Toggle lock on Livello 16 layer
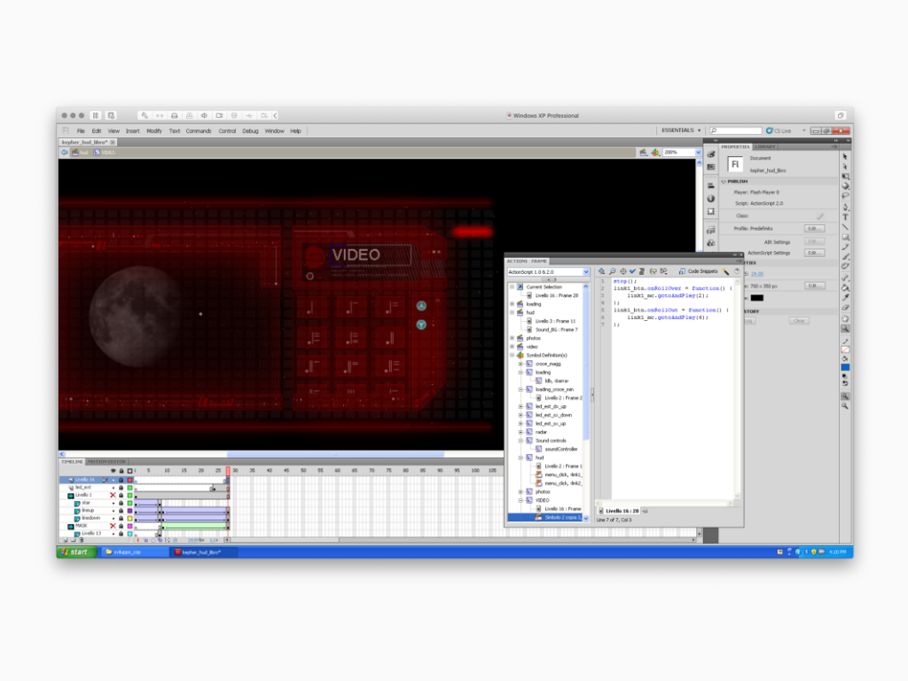 (121, 480)
